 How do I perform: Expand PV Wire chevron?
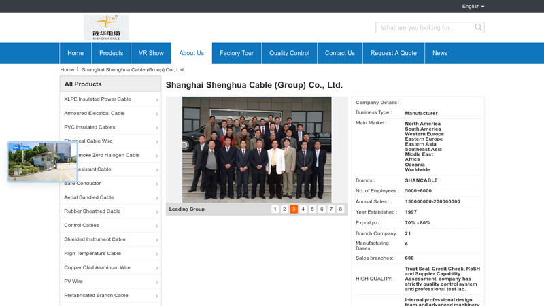click(x=157, y=282)
